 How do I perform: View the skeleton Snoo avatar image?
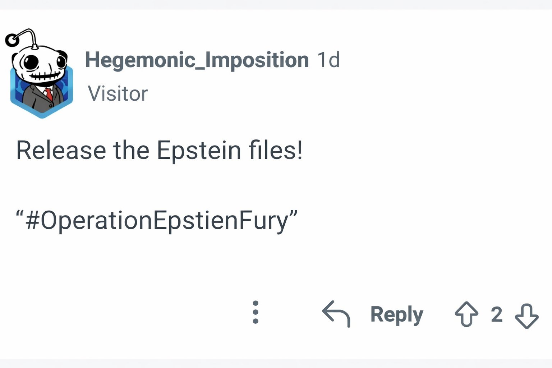pos(40,75)
